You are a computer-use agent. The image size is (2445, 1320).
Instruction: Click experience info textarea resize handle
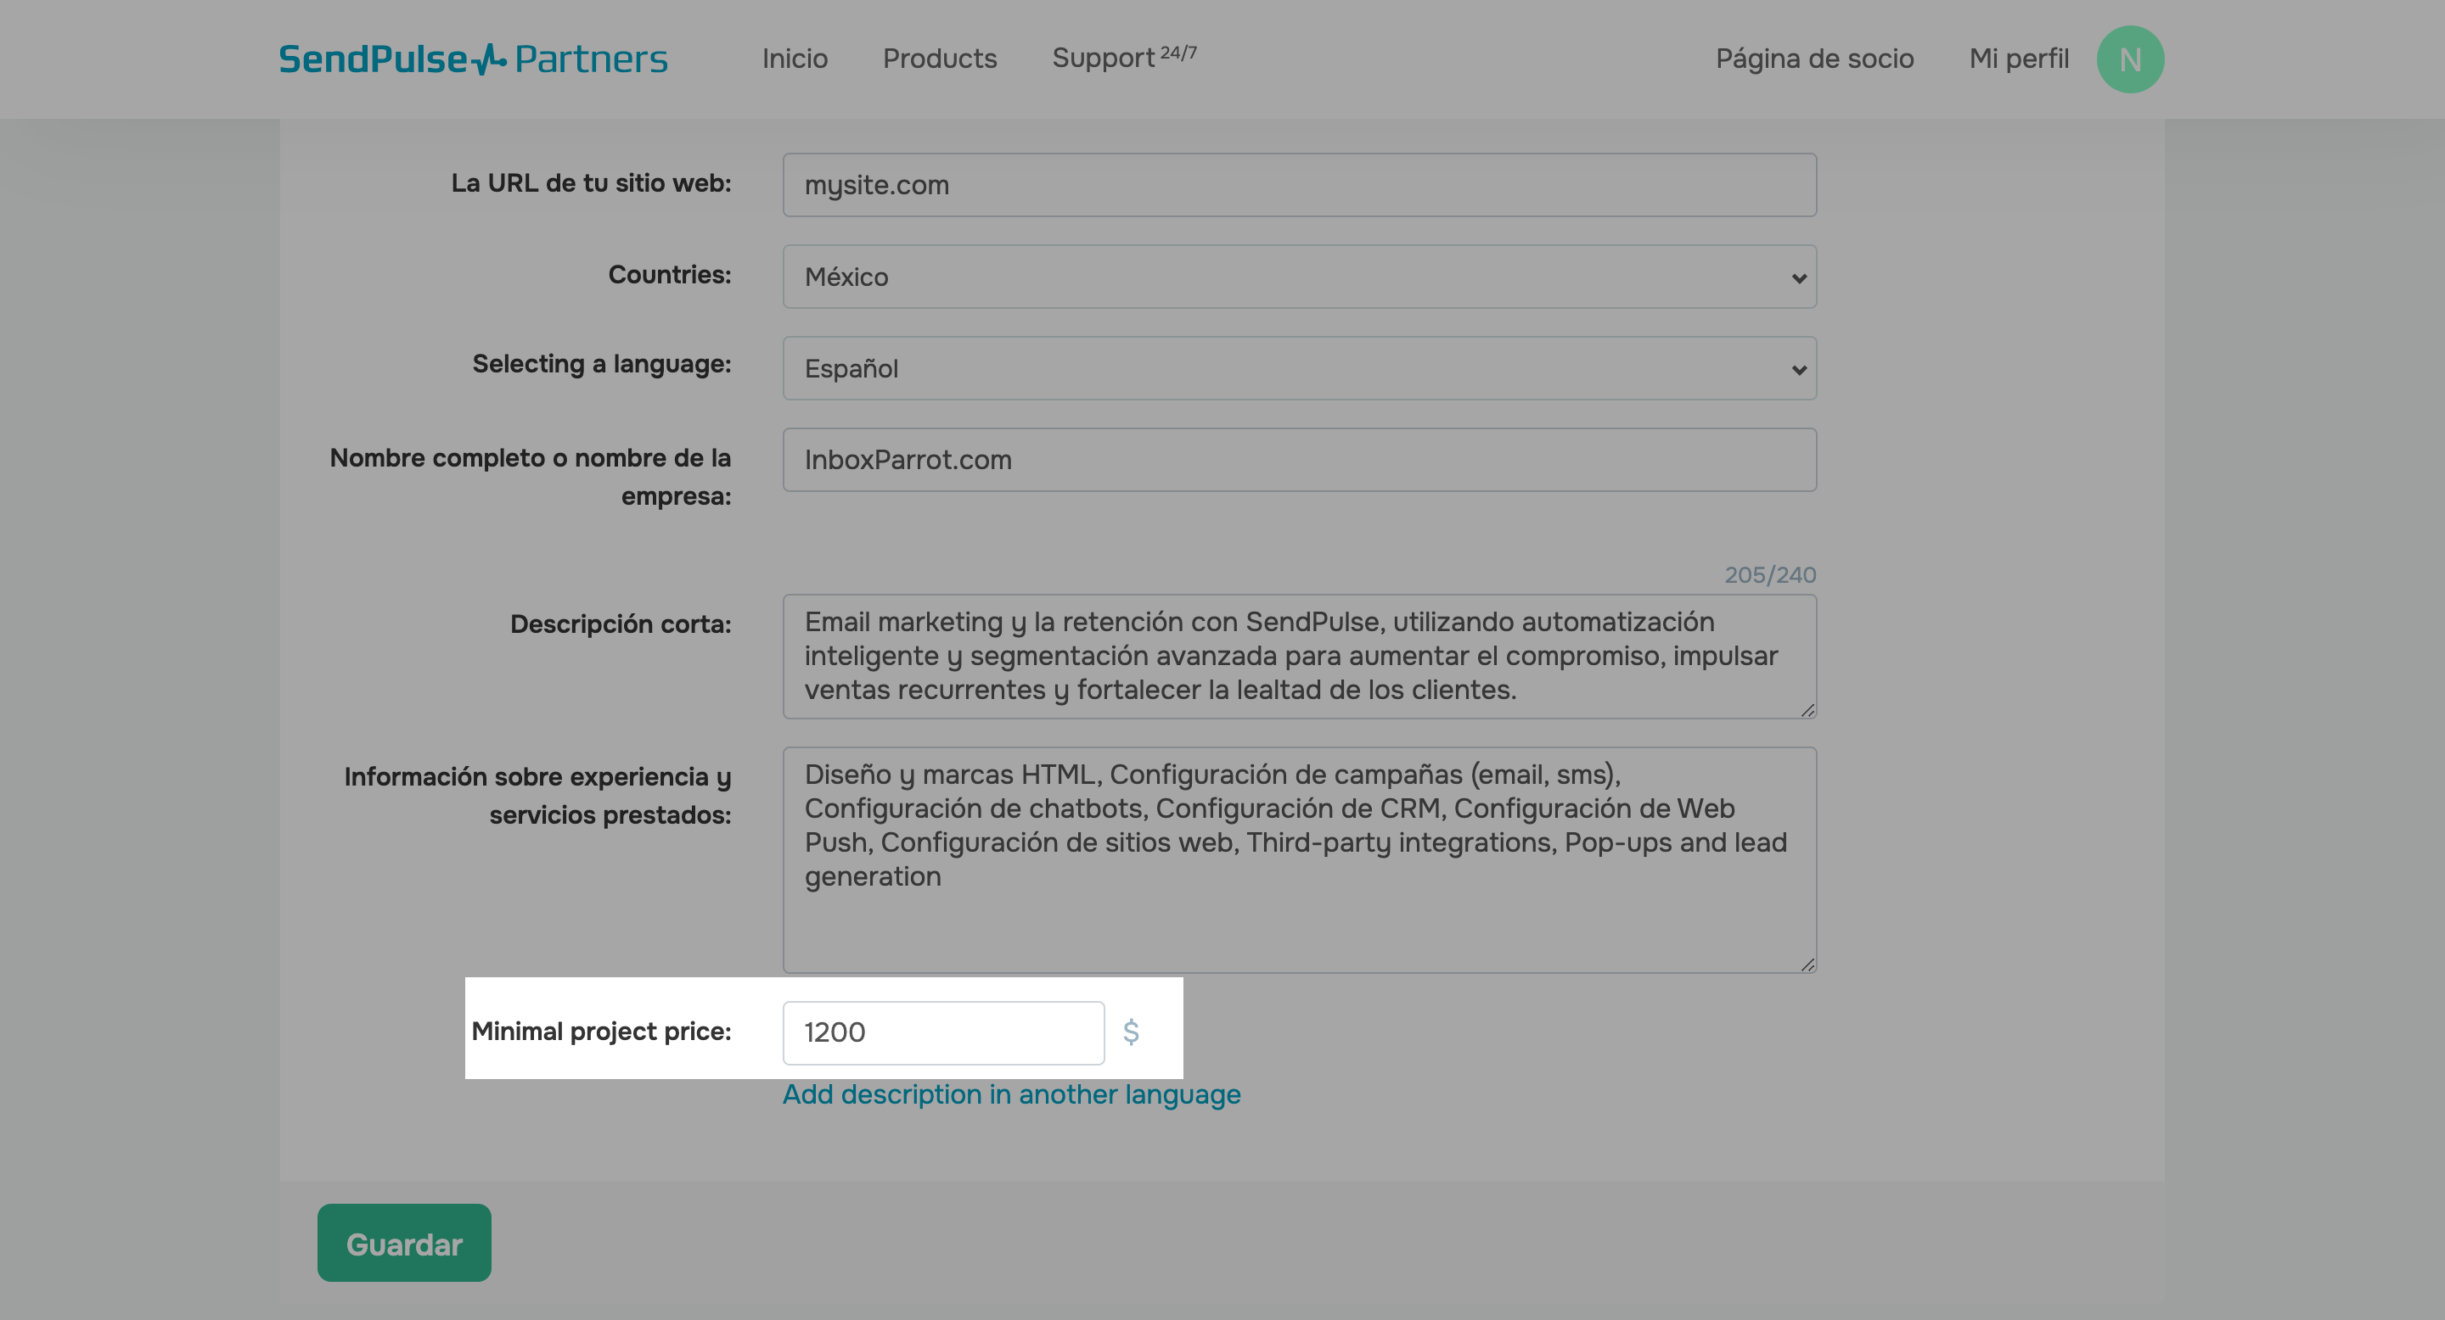point(1807,965)
